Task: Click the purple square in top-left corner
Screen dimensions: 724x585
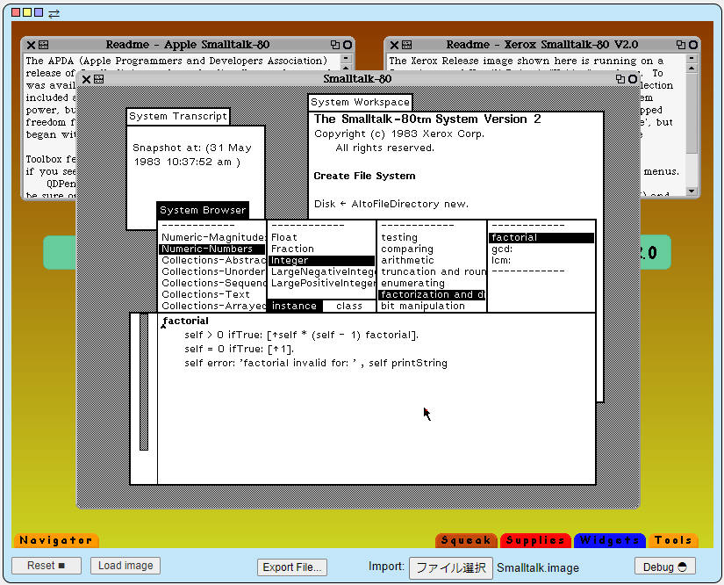Action: [39, 12]
